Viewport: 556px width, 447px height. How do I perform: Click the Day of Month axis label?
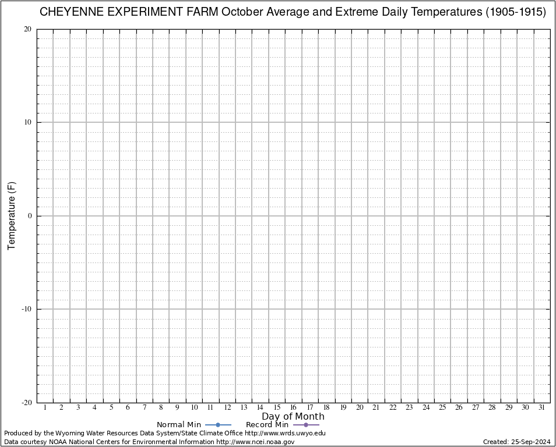pyautogui.click(x=293, y=416)
